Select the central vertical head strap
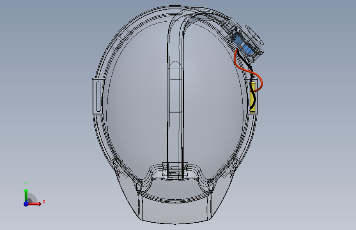This screenshot has width=356, height=230. pos(175,95)
